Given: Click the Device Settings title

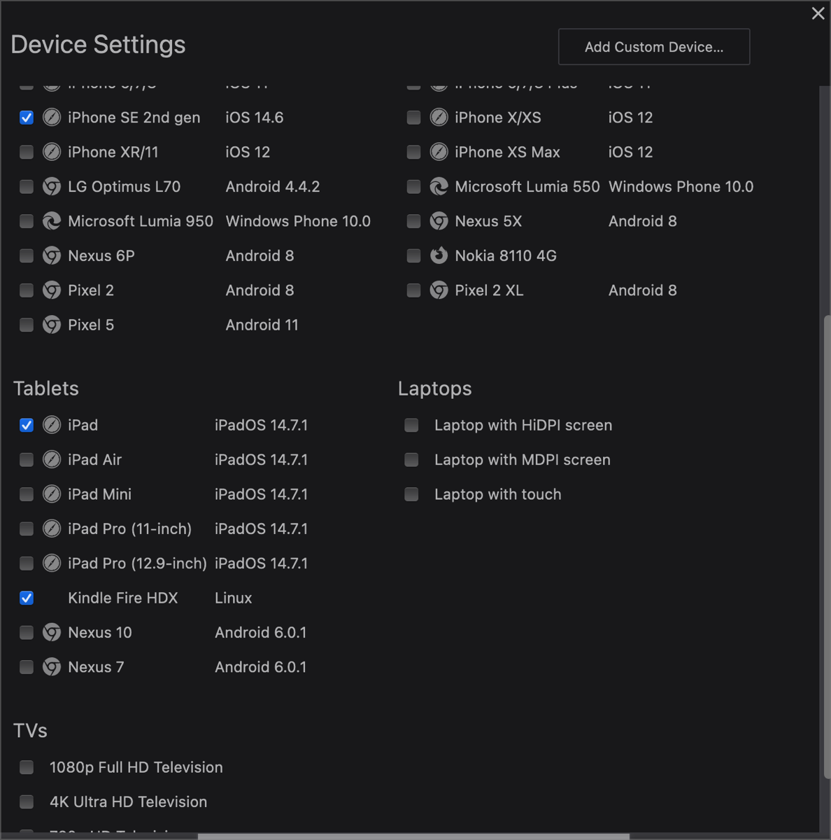Looking at the screenshot, I should 98,45.
